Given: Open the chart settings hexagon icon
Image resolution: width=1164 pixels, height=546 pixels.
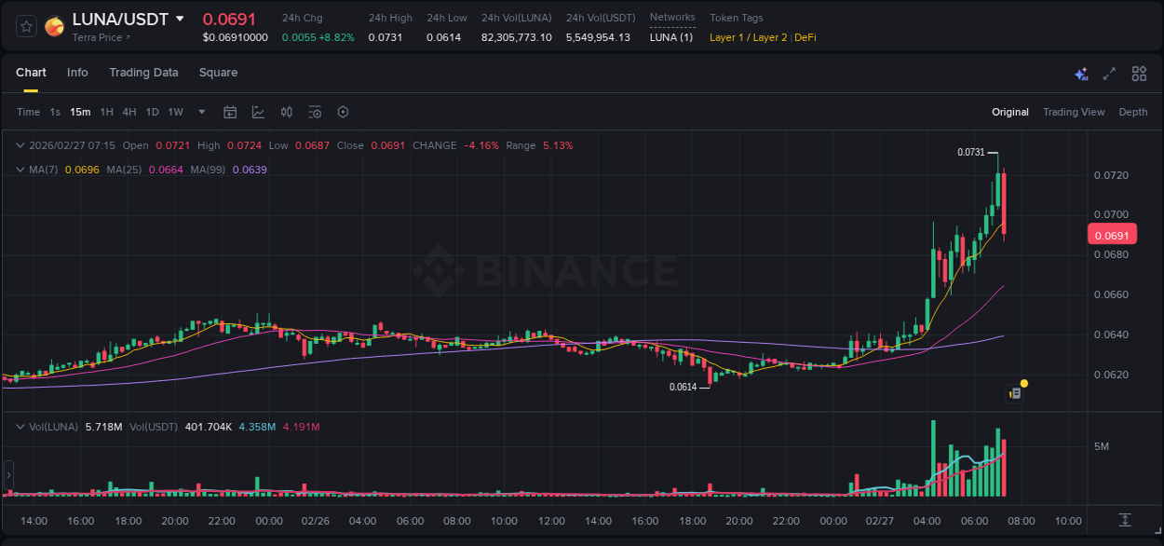Looking at the screenshot, I should pos(342,112).
